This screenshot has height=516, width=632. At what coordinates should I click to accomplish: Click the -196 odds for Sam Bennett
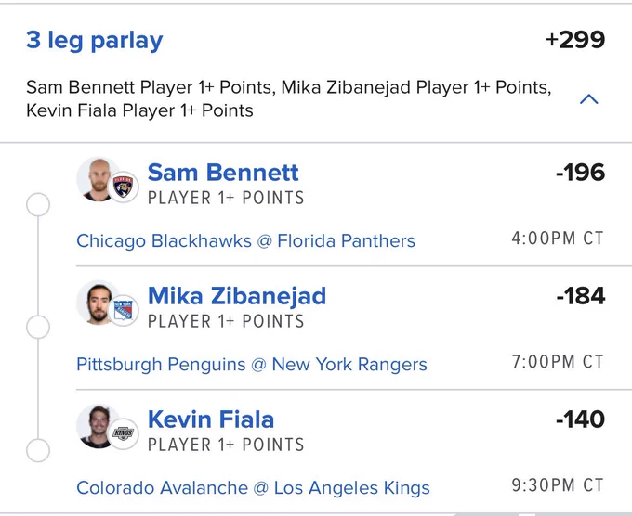pyautogui.click(x=580, y=173)
